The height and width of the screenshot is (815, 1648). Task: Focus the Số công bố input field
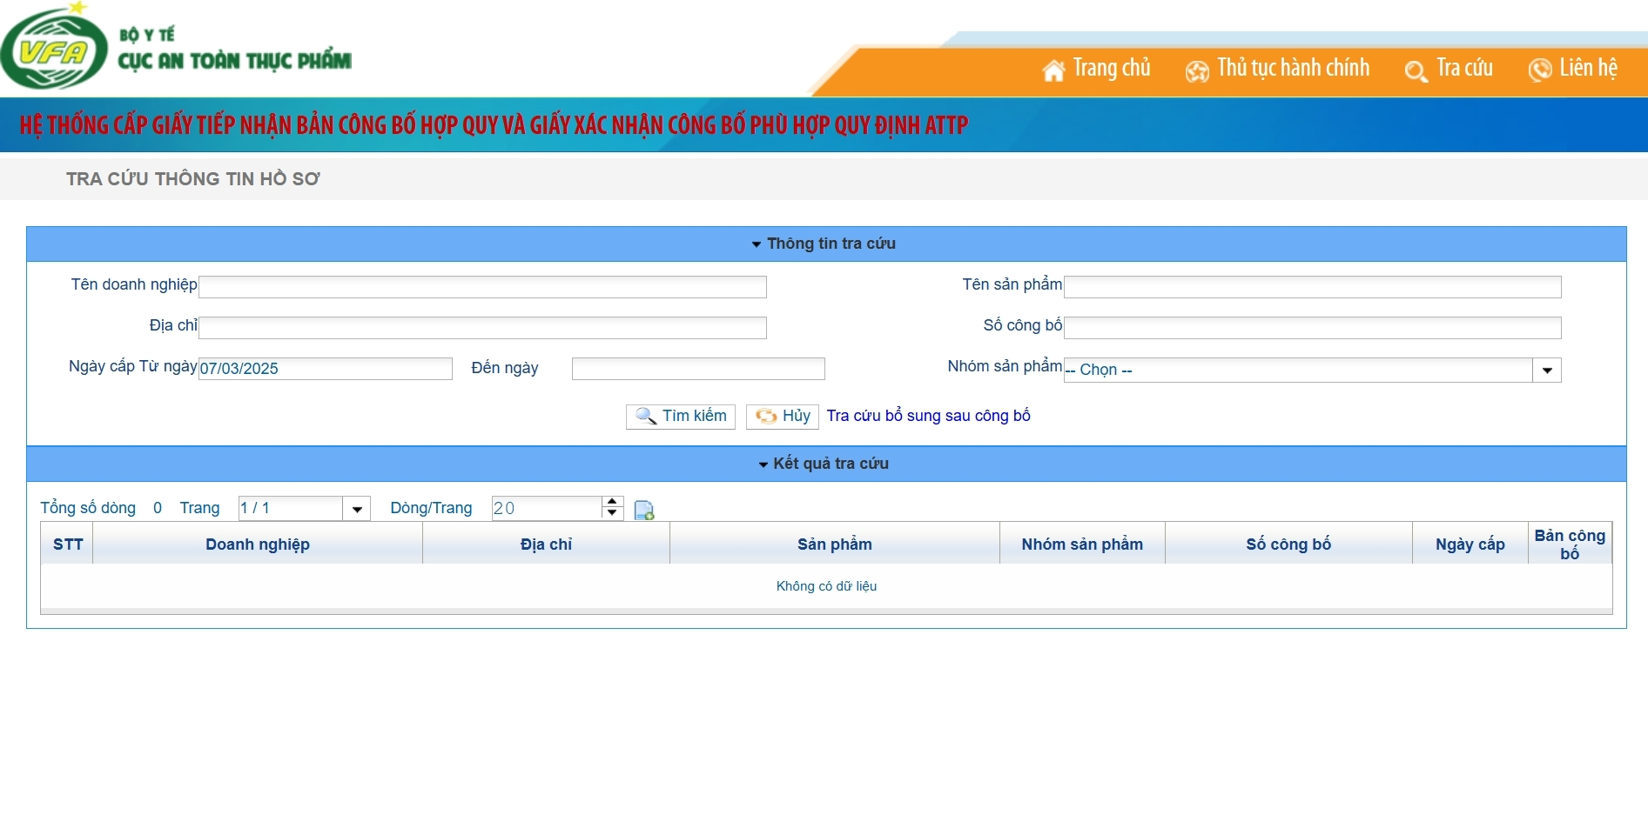[x=1313, y=328]
